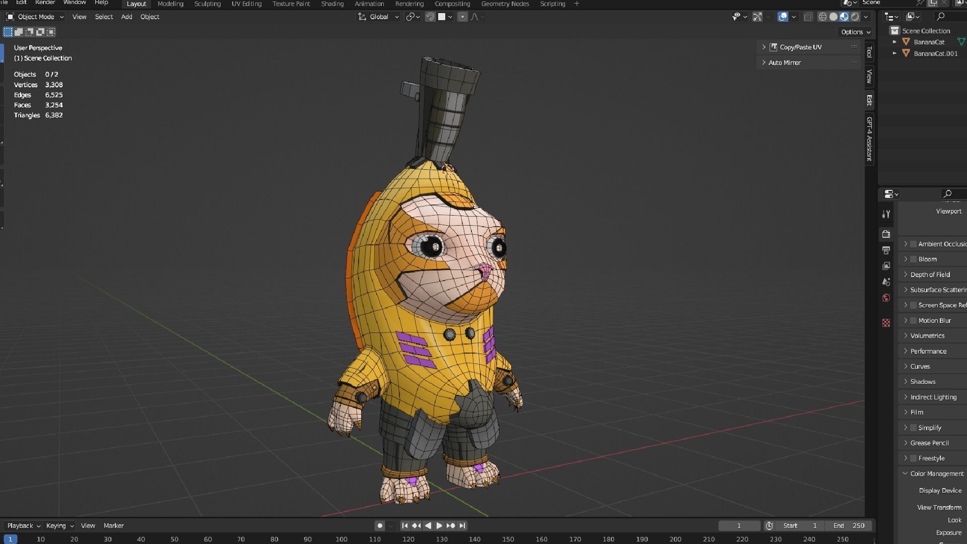Expand BananaCat object in outliner
Screen dimensions: 967x544
(894, 42)
